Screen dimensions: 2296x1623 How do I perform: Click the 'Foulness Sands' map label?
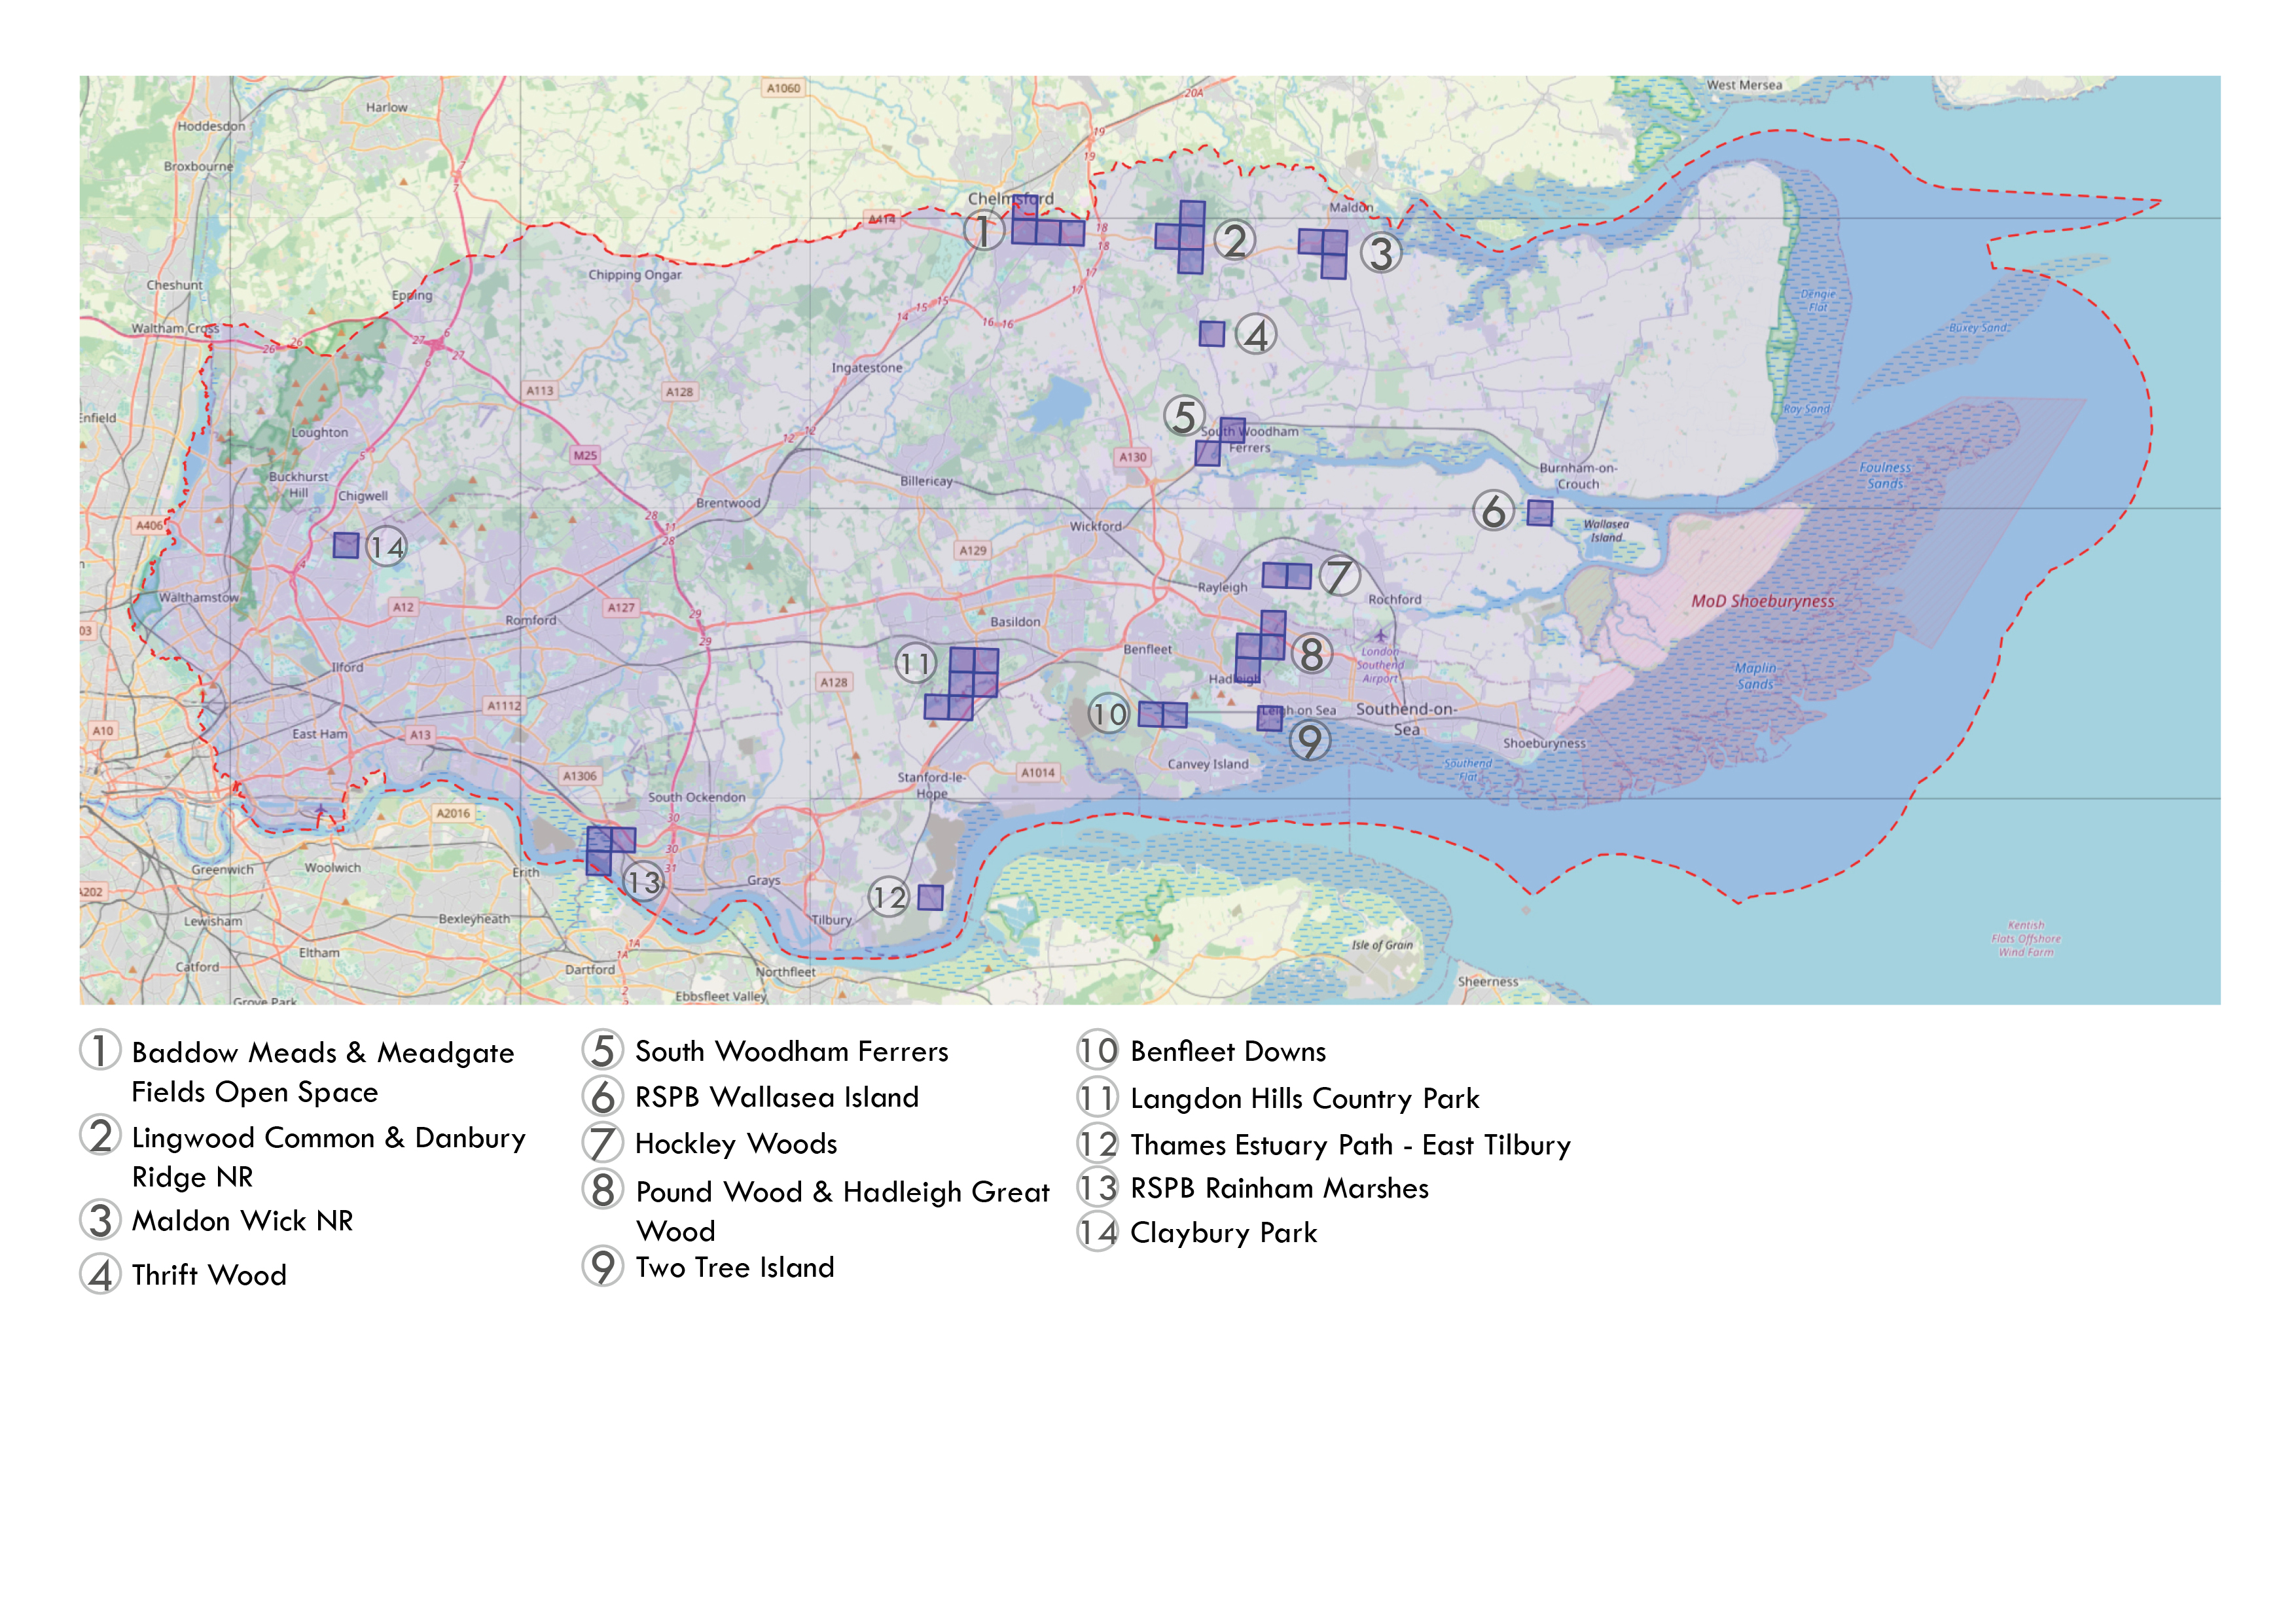coord(1885,475)
